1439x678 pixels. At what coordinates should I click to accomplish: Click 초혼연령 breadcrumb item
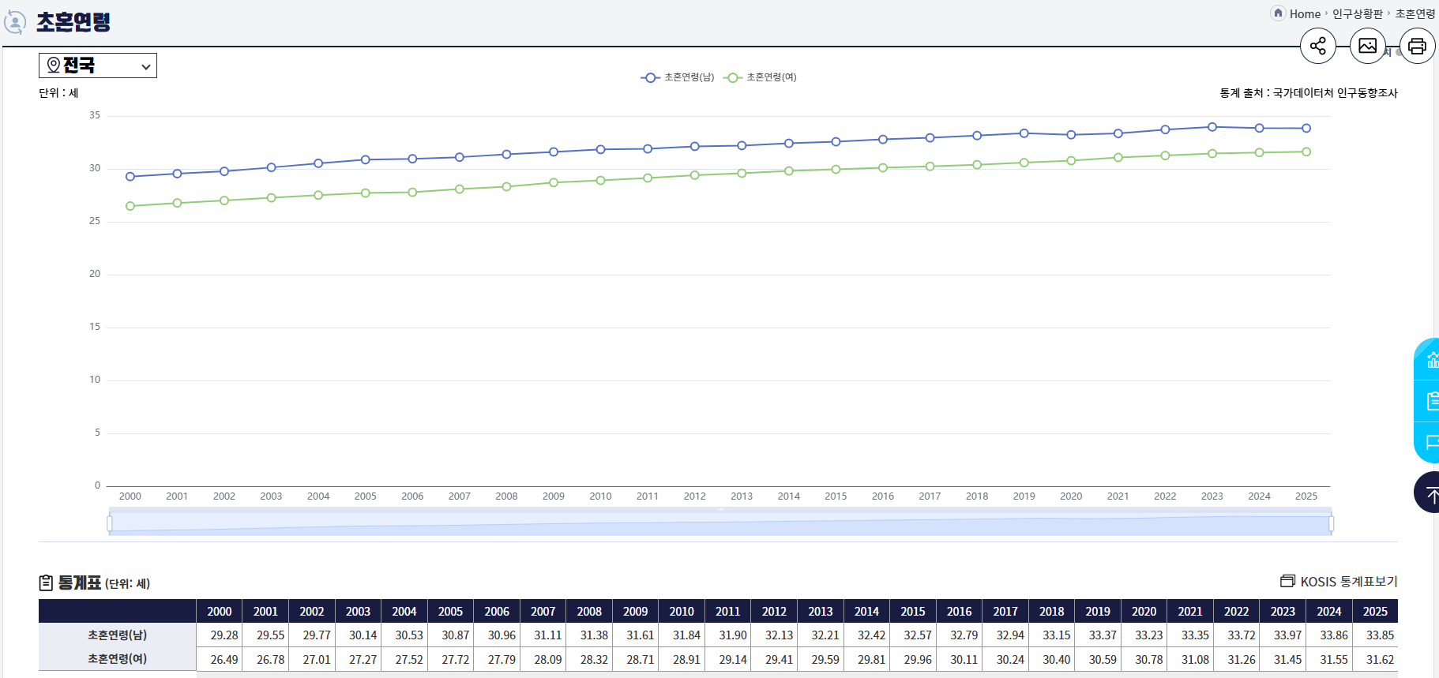tap(1415, 13)
